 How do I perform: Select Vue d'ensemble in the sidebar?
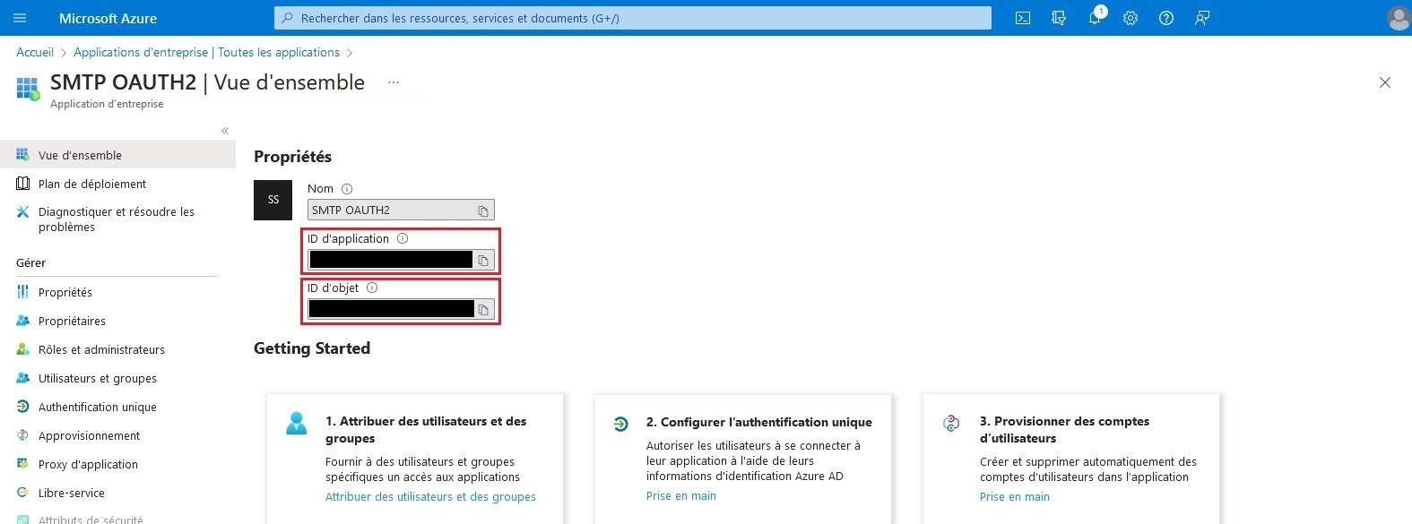pos(117,155)
